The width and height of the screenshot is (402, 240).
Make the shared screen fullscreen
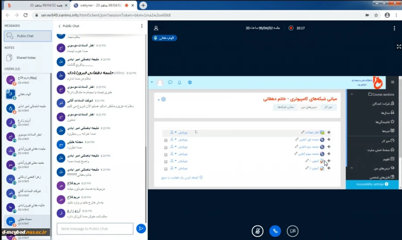(399, 46)
